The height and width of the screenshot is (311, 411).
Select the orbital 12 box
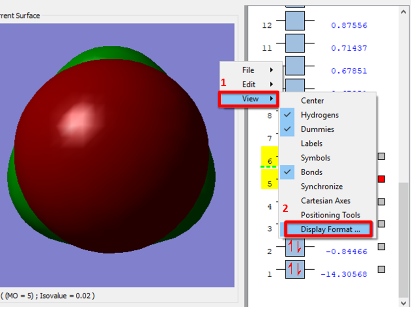tap(295, 25)
